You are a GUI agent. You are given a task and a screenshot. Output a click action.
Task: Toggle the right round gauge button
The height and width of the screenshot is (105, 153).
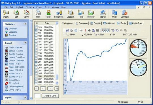coord(107,30)
